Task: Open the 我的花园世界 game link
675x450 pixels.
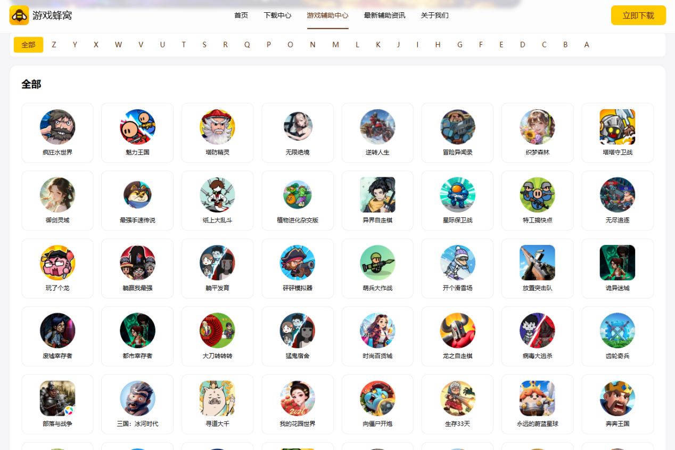Action: click(298, 424)
